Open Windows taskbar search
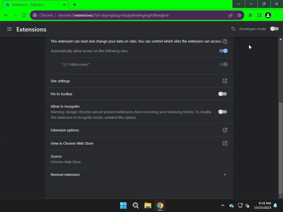 [135, 205]
